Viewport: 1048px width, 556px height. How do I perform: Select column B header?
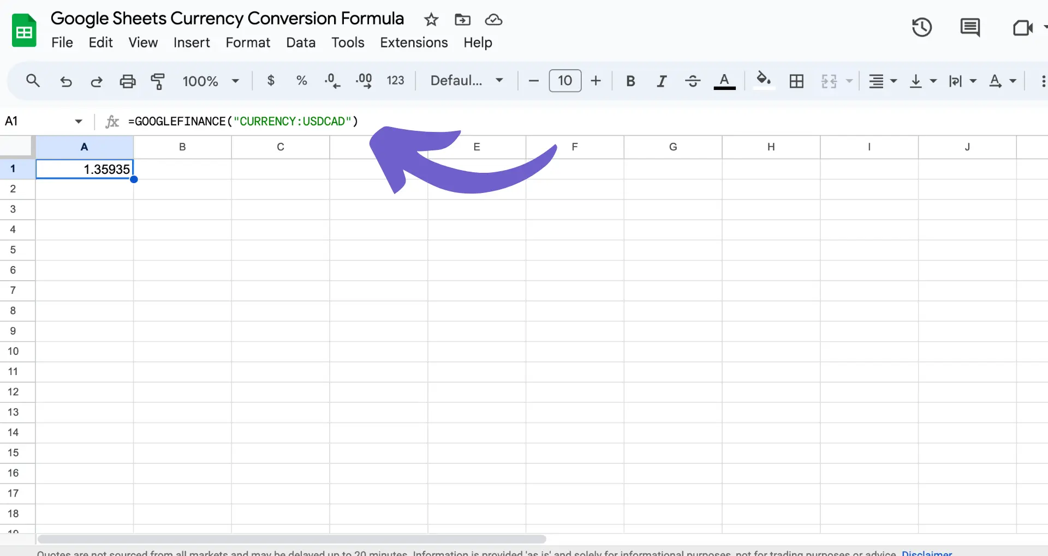click(182, 147)
